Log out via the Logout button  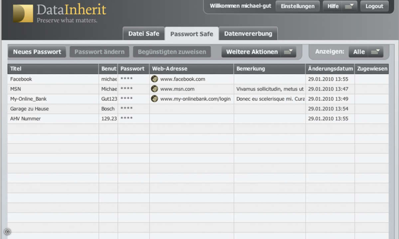pos(374,6)
